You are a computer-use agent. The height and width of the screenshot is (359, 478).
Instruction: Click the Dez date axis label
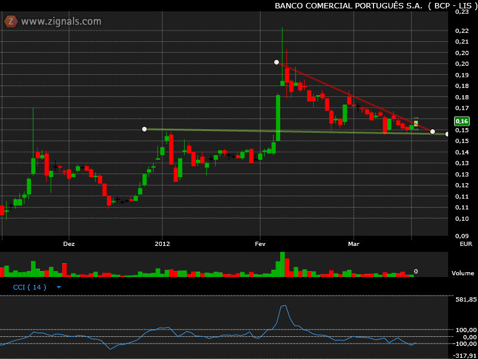(x=69, y=244)
